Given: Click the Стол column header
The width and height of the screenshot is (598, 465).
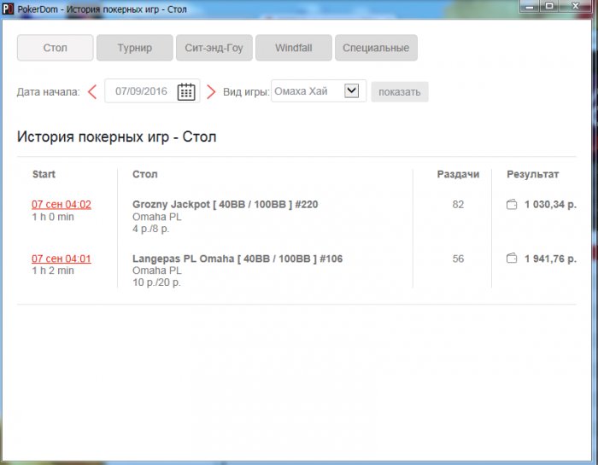Looking at the screenshot, I should pyautogui.click(x=145, y=174).
